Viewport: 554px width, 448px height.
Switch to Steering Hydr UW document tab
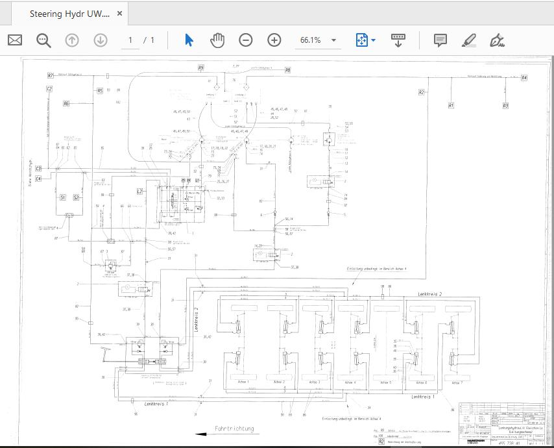69,14
